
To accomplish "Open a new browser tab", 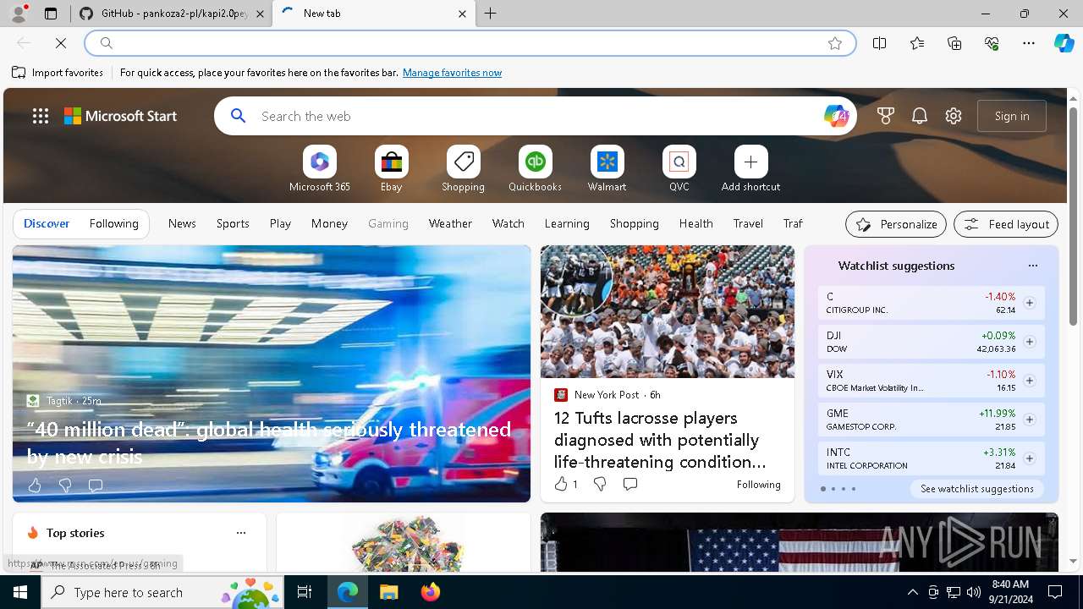I will pos(491,14).
